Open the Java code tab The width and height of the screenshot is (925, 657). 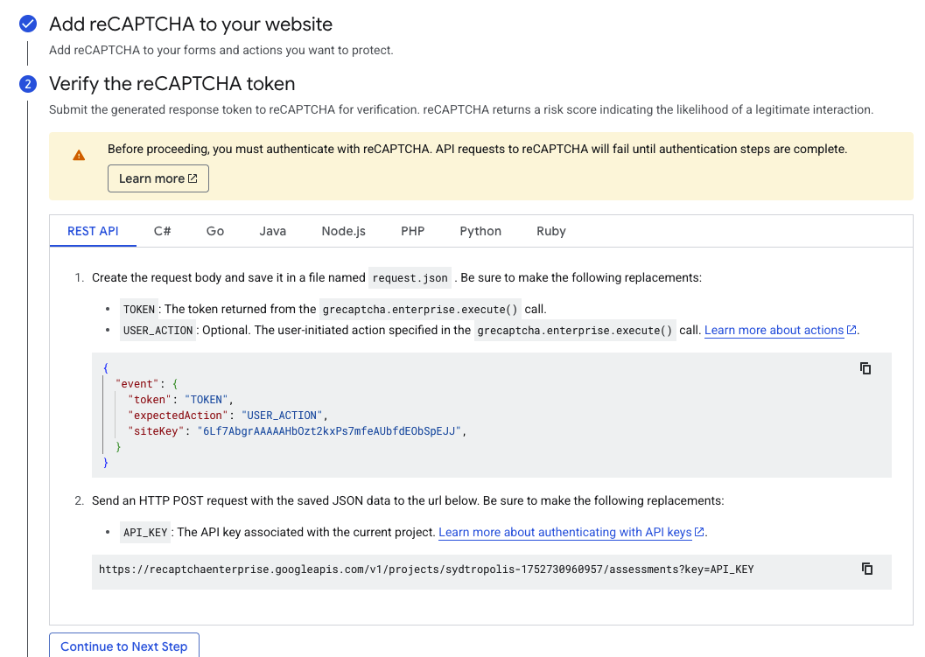point(272,231)
